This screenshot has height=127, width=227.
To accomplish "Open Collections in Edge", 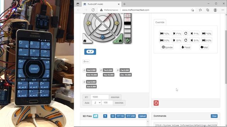I will (207, 10).
